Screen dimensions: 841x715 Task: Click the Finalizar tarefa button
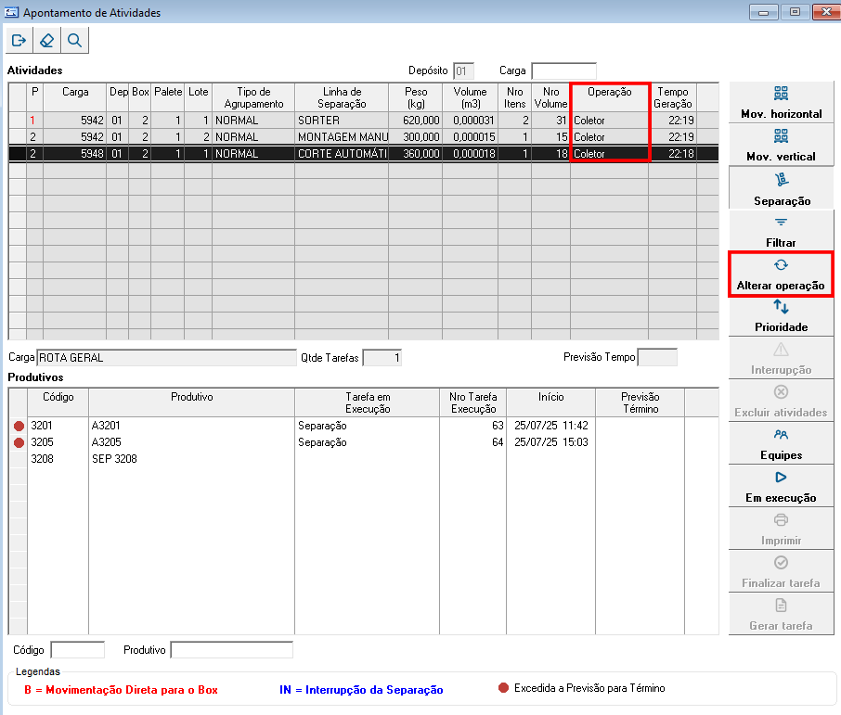click(x=781, y=572)
